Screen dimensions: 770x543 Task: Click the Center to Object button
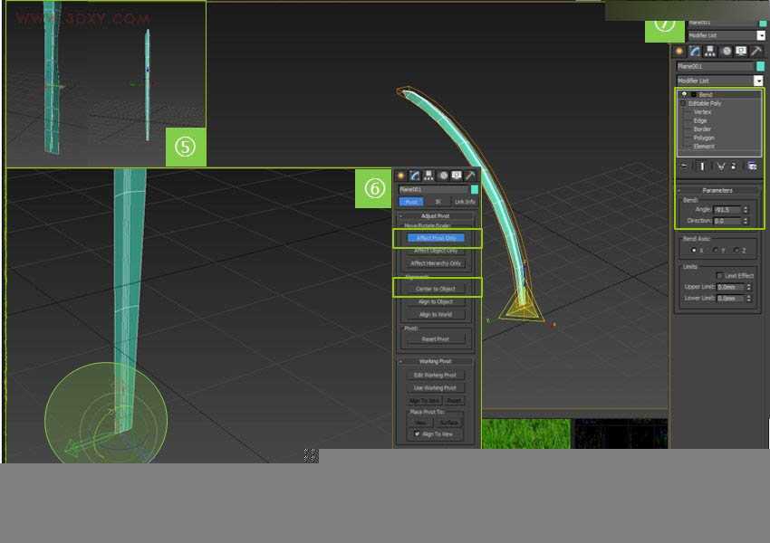[436, 289]
